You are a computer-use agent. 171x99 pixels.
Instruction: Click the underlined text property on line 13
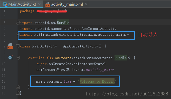(x=67, y=81)
